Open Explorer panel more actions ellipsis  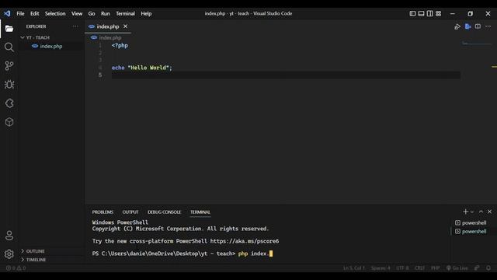point(75,26)
